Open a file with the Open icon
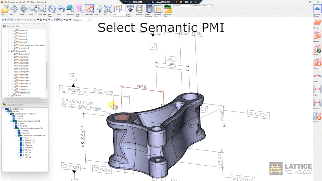The width and height of the screenshot is (322, 181). (x=5, y=9)
